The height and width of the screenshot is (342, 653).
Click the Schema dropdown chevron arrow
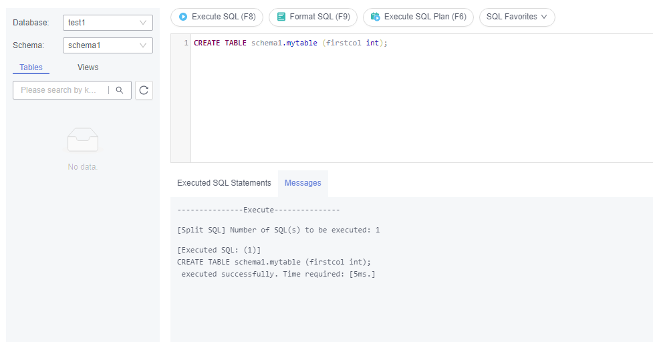click(x=143, y=45)
